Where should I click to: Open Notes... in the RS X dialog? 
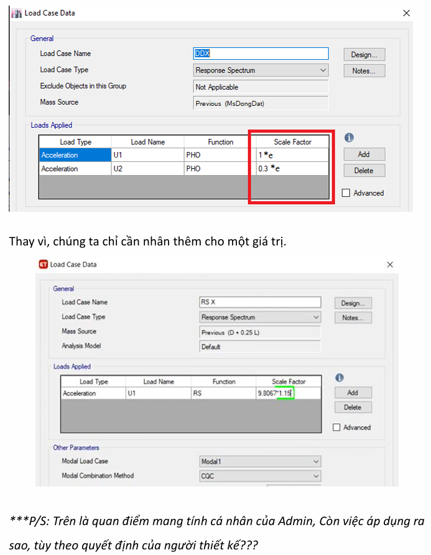(x=353, y=318)
